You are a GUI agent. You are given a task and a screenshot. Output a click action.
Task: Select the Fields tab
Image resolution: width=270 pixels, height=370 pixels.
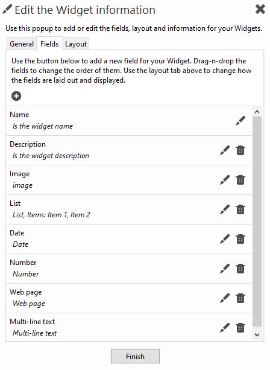coord(49,43)
